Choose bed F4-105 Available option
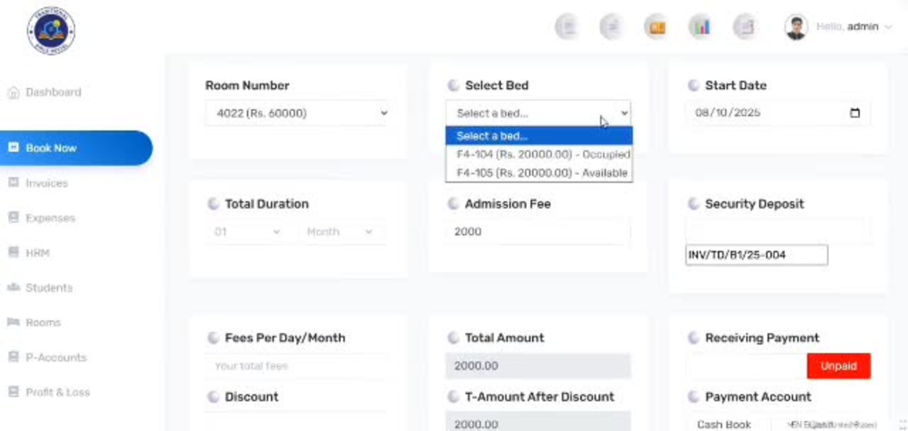The image size is (908, 431). (x=539, y=173)
